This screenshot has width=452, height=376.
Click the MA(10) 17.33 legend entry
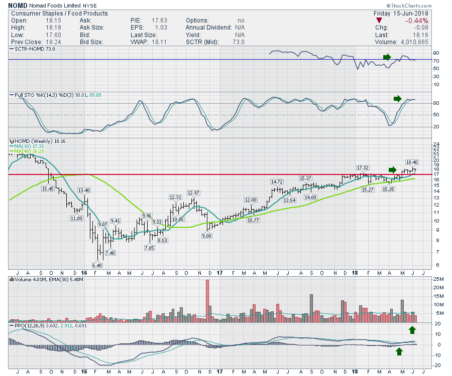tap(27, 146)
